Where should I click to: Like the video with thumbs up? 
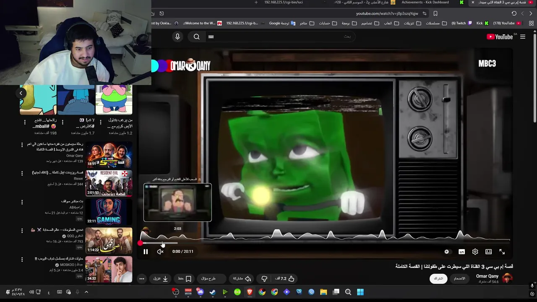coord(285,279)
